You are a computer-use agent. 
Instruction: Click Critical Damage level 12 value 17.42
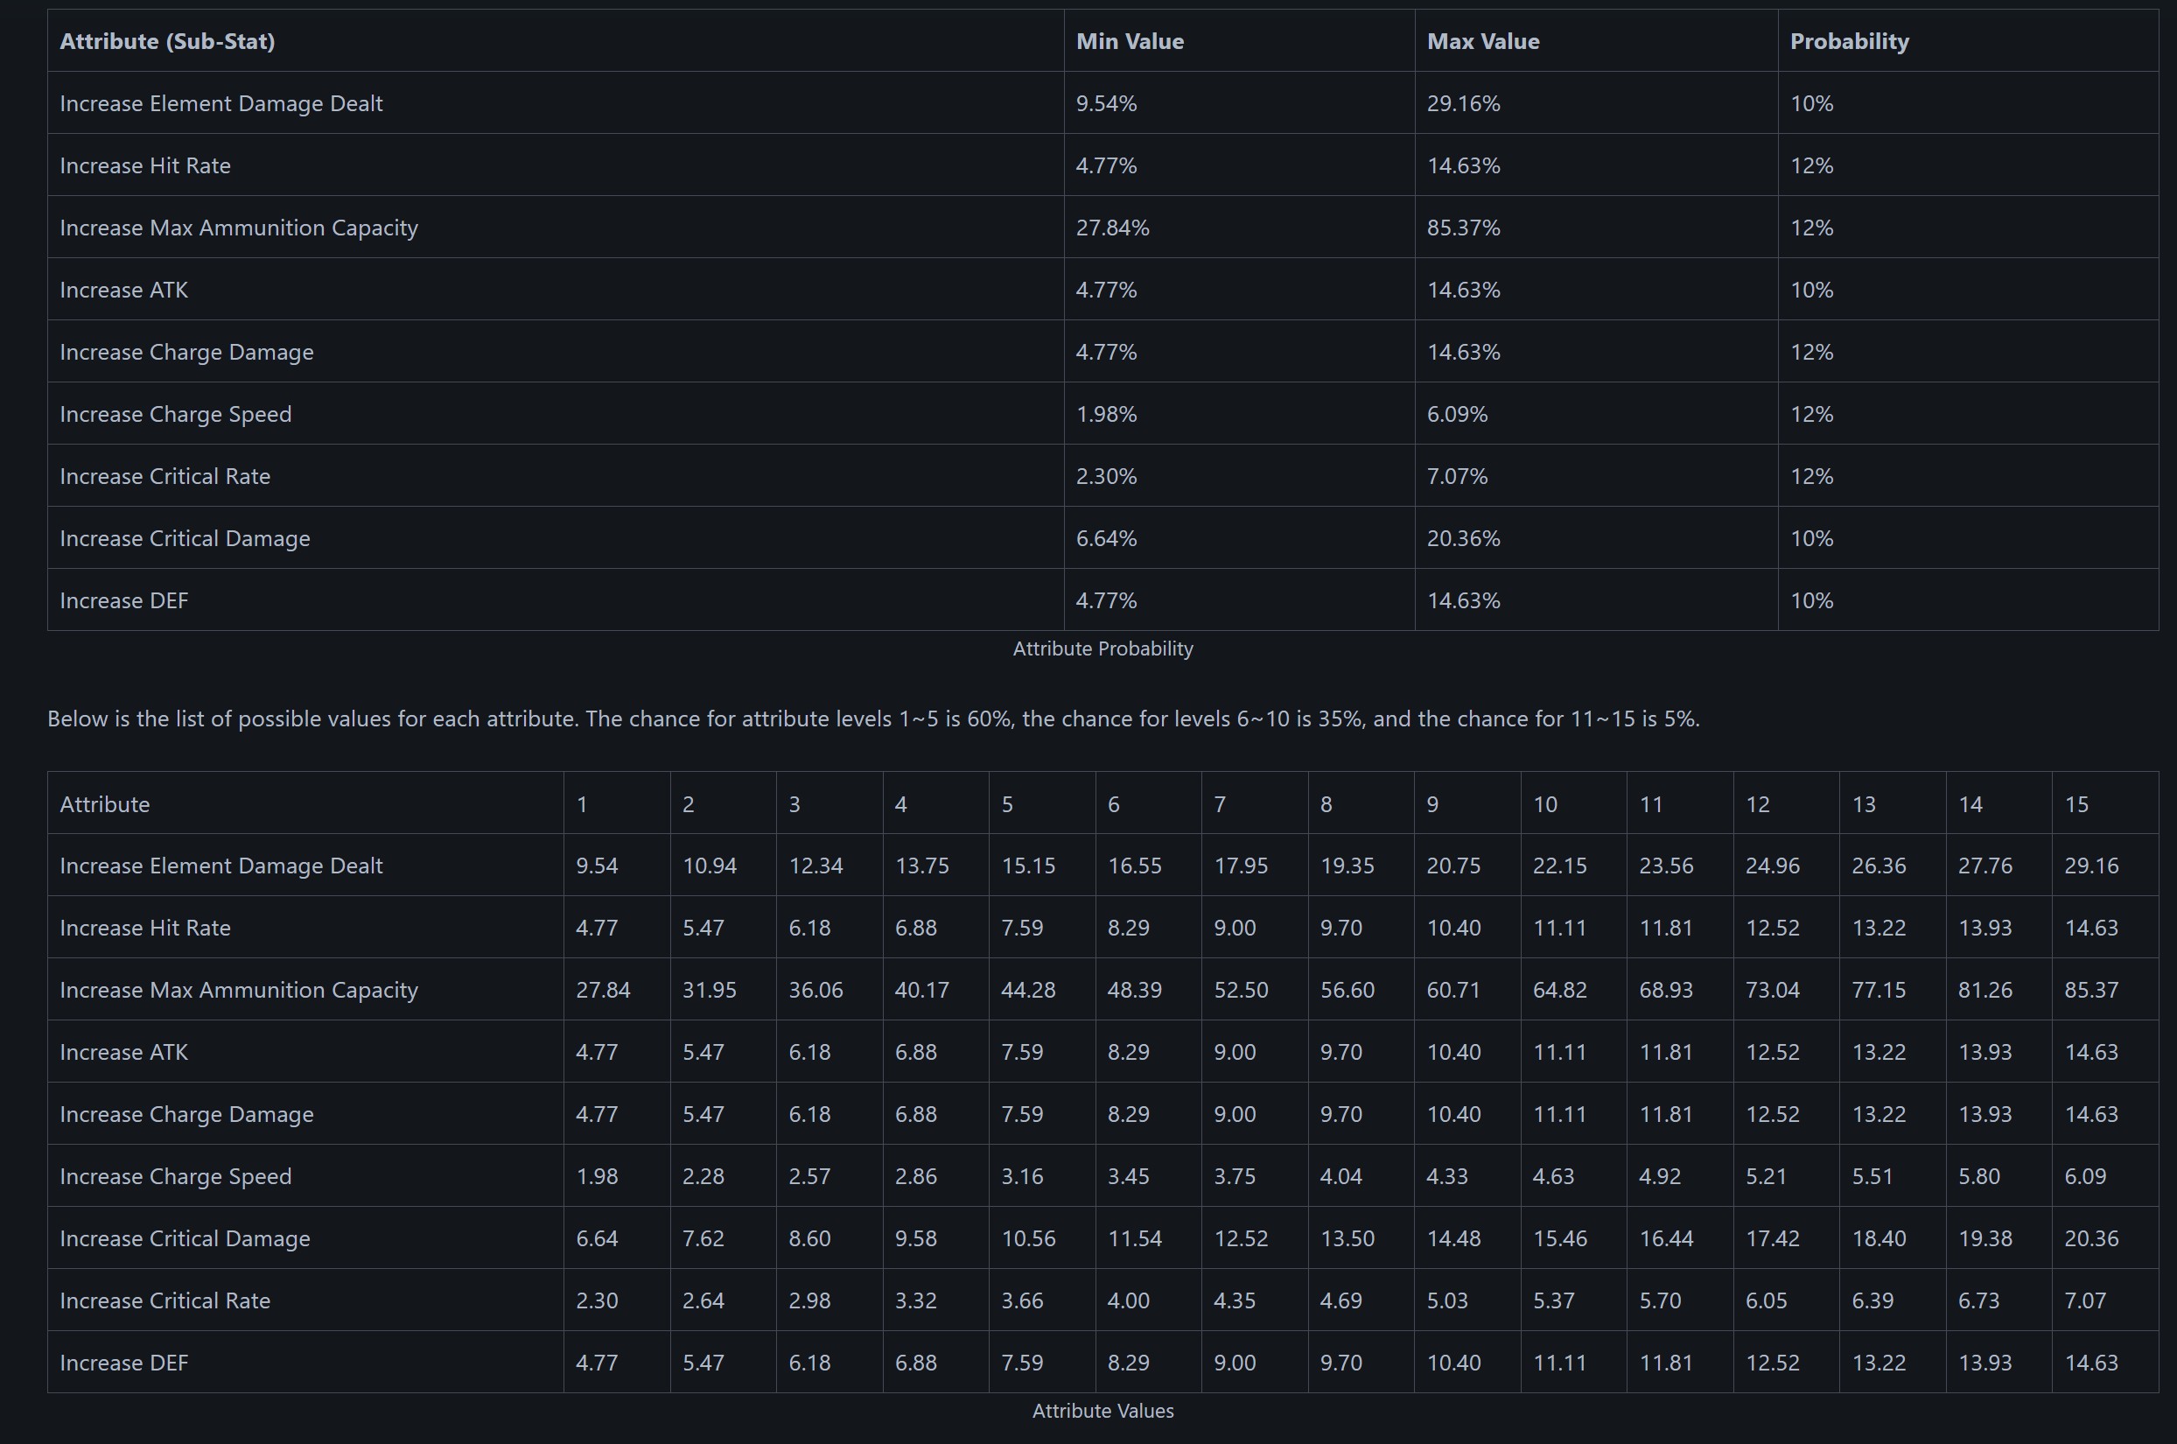tap(1771, 1239)
